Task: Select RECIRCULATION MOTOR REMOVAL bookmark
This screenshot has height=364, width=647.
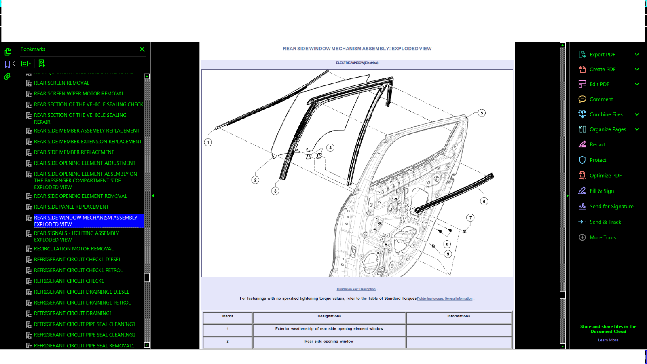Action: pyautogui.click(x=74, y=249)
